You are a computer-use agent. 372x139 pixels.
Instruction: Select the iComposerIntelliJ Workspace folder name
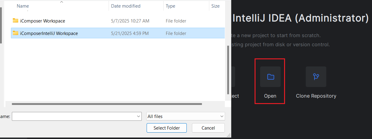[x=49, y=33]
